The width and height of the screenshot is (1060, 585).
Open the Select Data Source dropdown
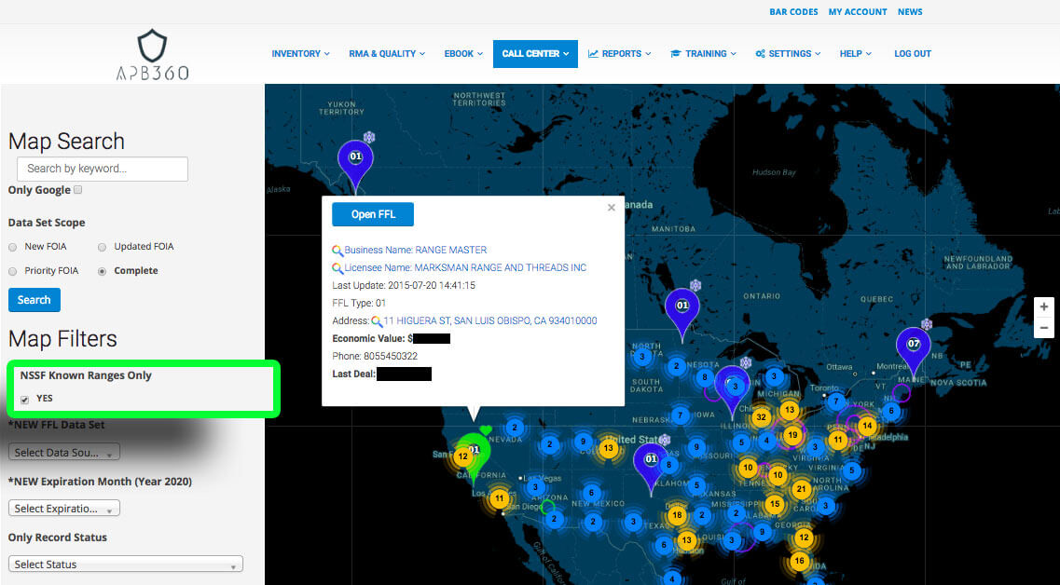(x=63, y=452)
